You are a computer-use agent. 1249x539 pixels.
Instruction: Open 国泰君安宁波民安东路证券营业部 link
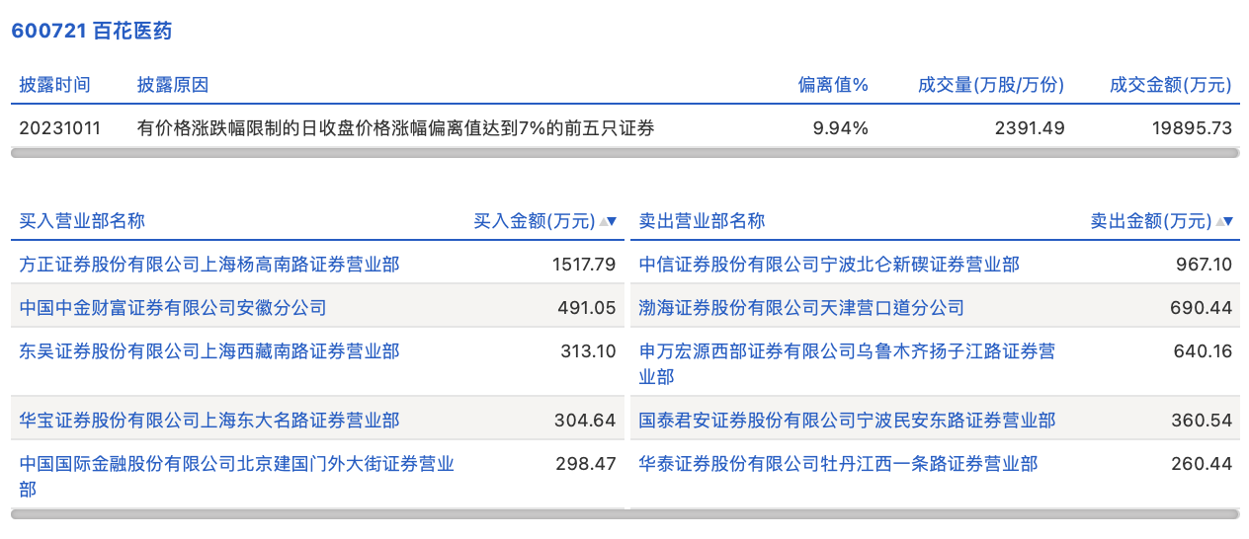tap(847, 421)
